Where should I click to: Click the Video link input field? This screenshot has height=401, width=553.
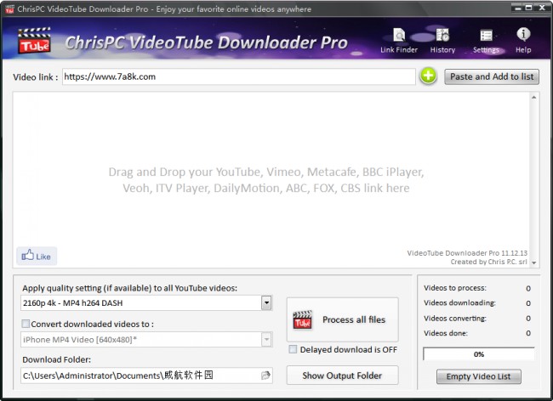(x=238, y=76)
